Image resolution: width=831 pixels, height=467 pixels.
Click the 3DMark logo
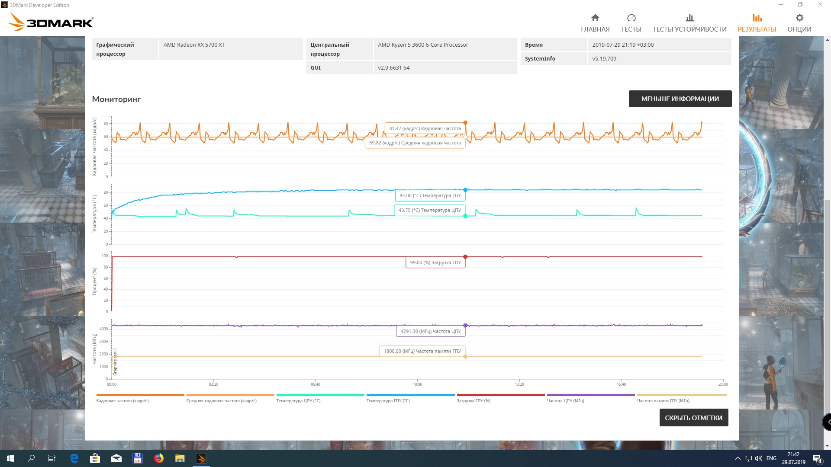(51, 22)
